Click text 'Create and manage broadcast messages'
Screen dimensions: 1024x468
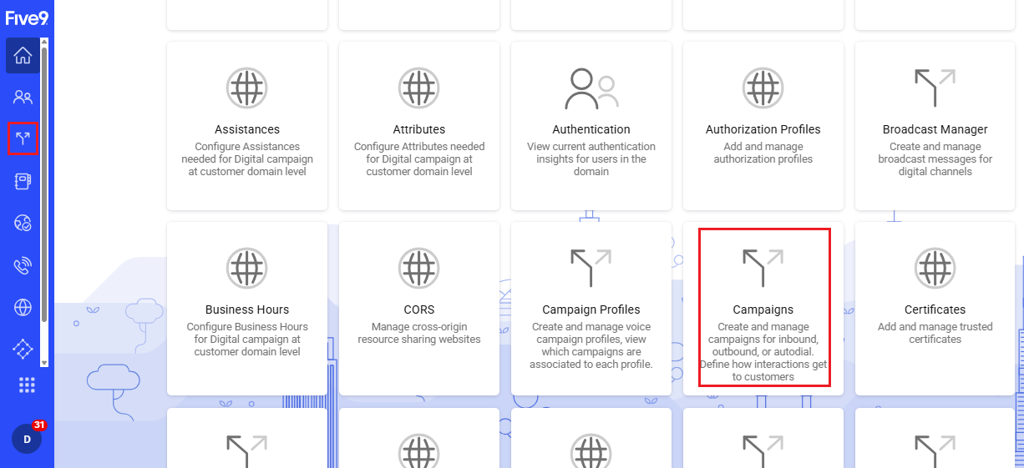coord(935,153)
